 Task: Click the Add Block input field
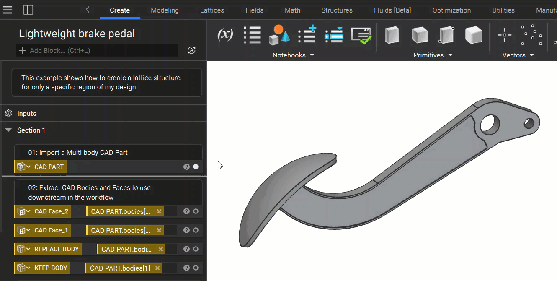96,50
